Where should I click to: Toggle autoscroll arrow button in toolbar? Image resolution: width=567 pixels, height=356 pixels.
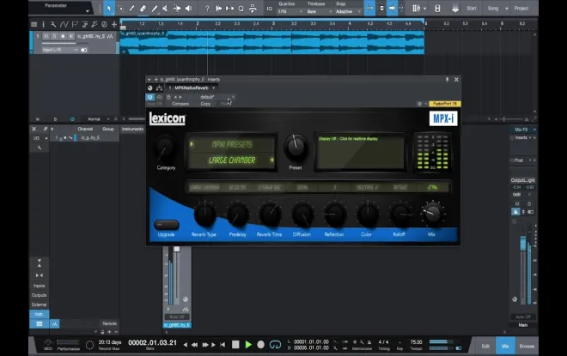pos(392,9)
